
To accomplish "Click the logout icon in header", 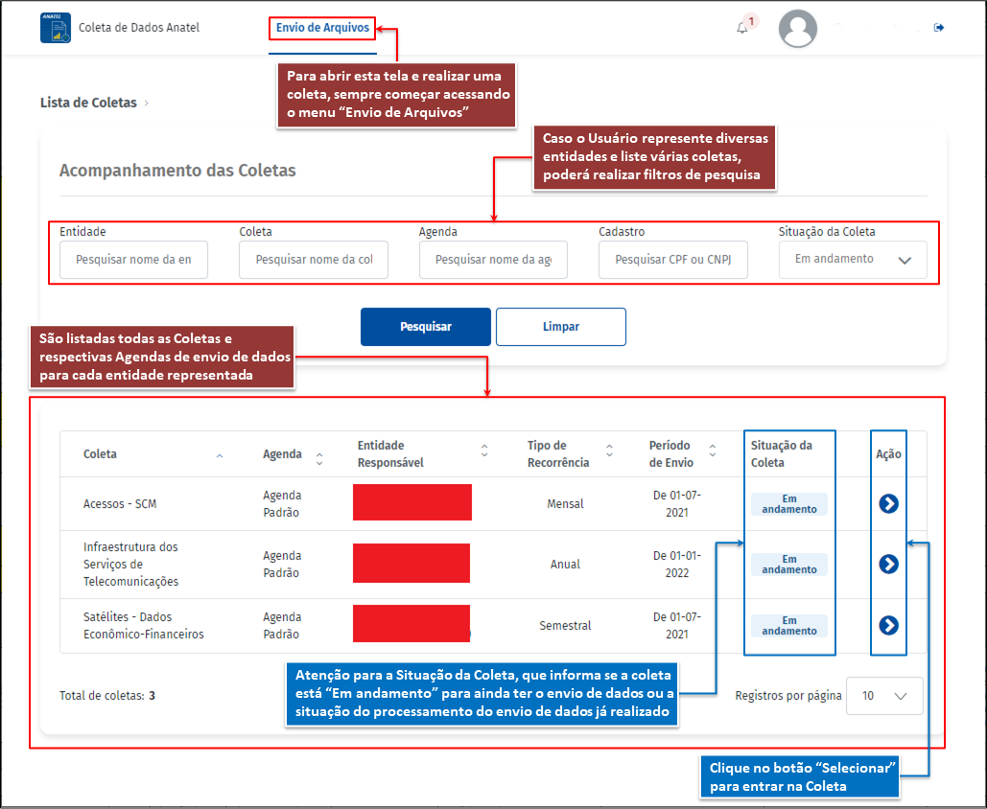I will point(939,28).
